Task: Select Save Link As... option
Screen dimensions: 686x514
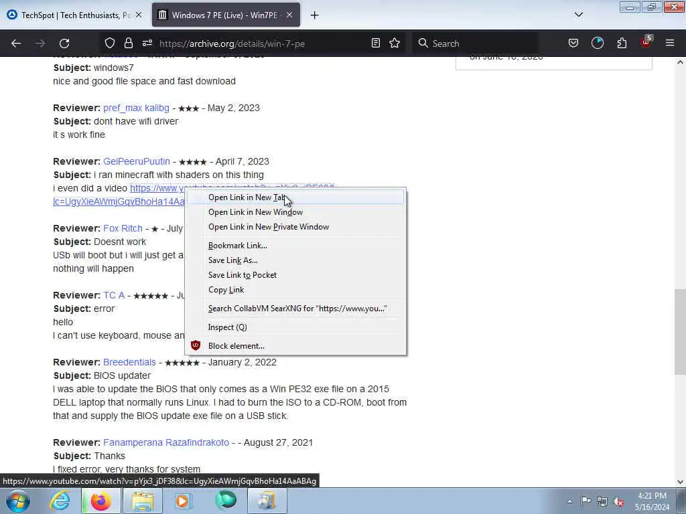Action: (x=295, y=260)
